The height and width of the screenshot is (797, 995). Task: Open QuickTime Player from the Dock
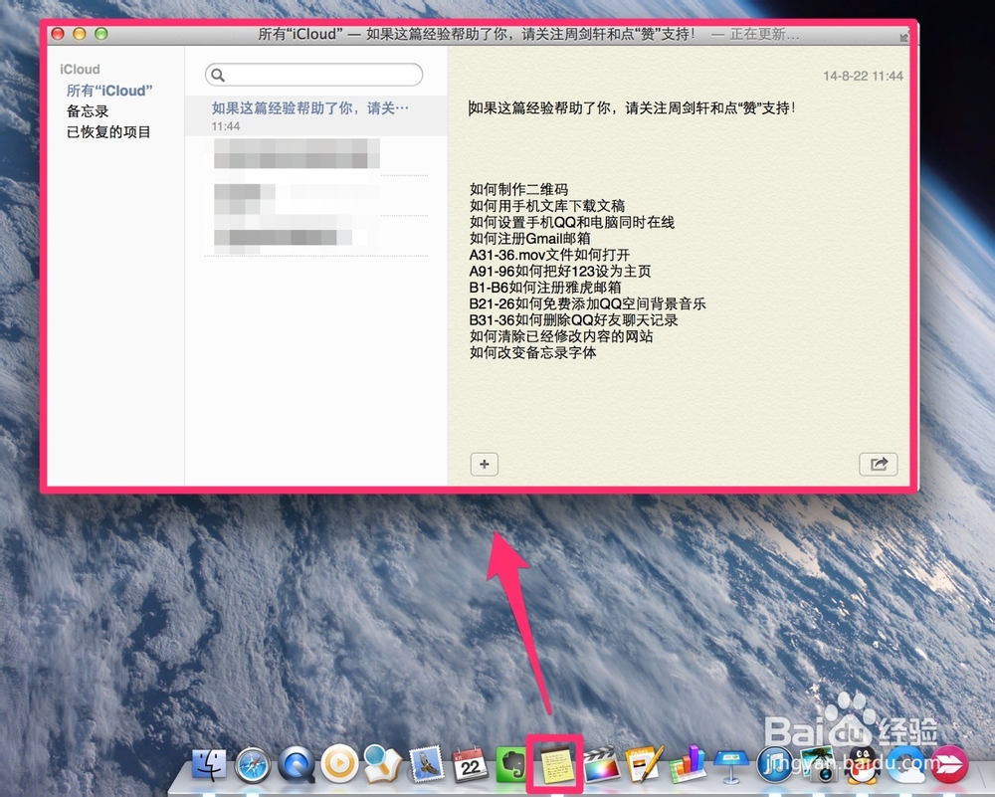[295, 766]
